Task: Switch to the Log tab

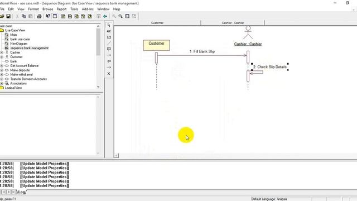Action: click(21, 192)
